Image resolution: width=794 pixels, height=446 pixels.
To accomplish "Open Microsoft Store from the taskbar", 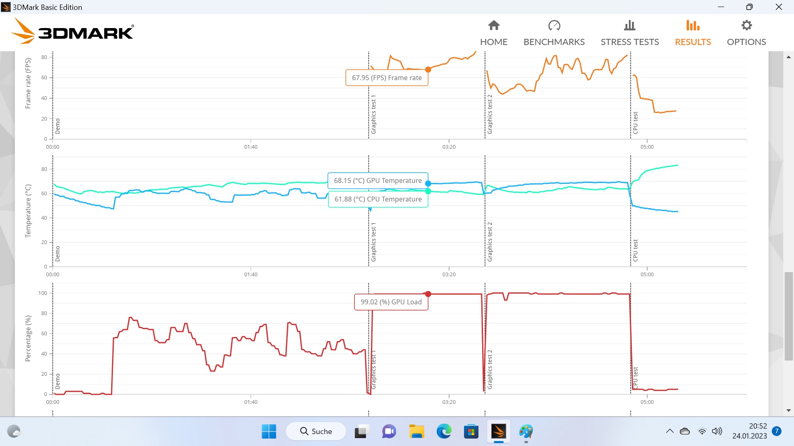I will click(x=471, y=432).
